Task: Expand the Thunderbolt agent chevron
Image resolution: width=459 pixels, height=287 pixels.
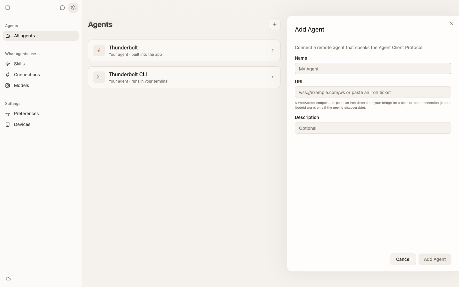Action: click(x=273, y=50)
